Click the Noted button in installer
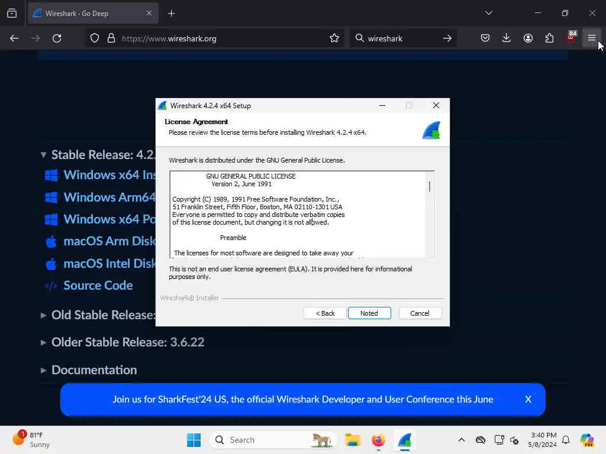 coord(369,313)
